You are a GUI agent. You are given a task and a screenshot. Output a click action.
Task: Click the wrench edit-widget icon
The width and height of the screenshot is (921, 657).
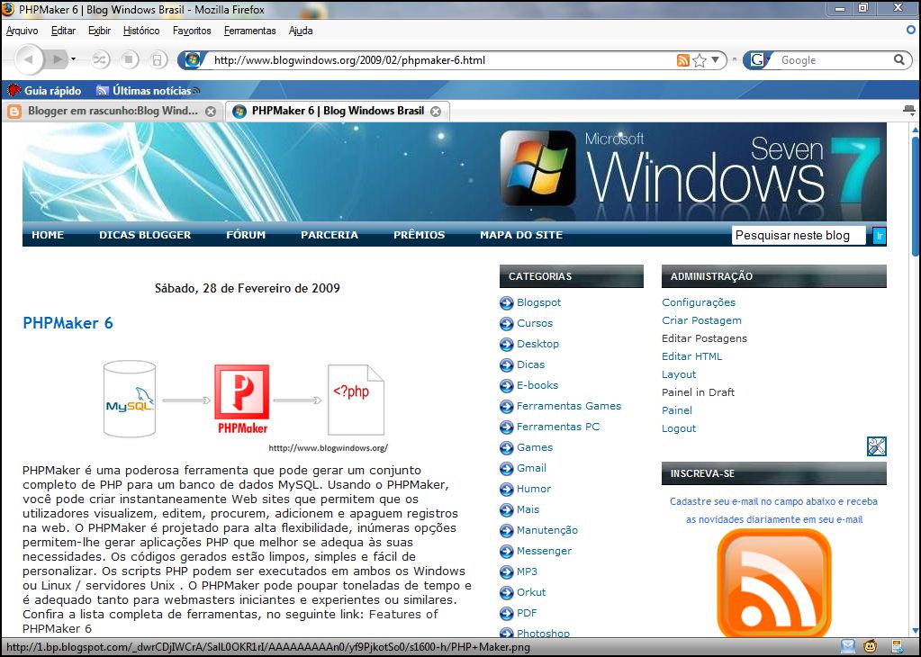(x=876, y=446)
